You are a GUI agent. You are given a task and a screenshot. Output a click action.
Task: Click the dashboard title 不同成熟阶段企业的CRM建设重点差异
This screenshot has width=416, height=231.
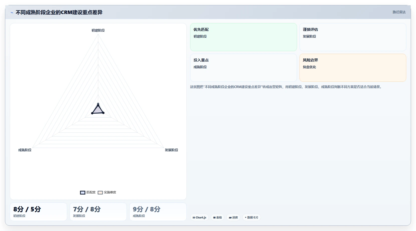(59, 12)
